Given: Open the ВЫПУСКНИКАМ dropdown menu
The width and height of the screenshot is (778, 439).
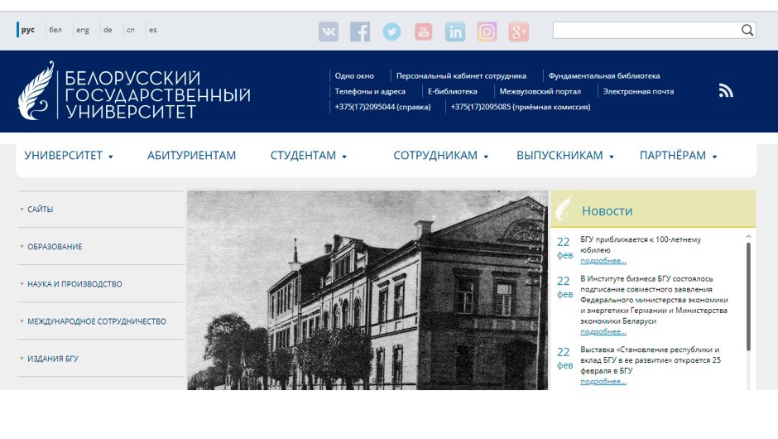Looking at the screenshot, I should pos(565,156).
